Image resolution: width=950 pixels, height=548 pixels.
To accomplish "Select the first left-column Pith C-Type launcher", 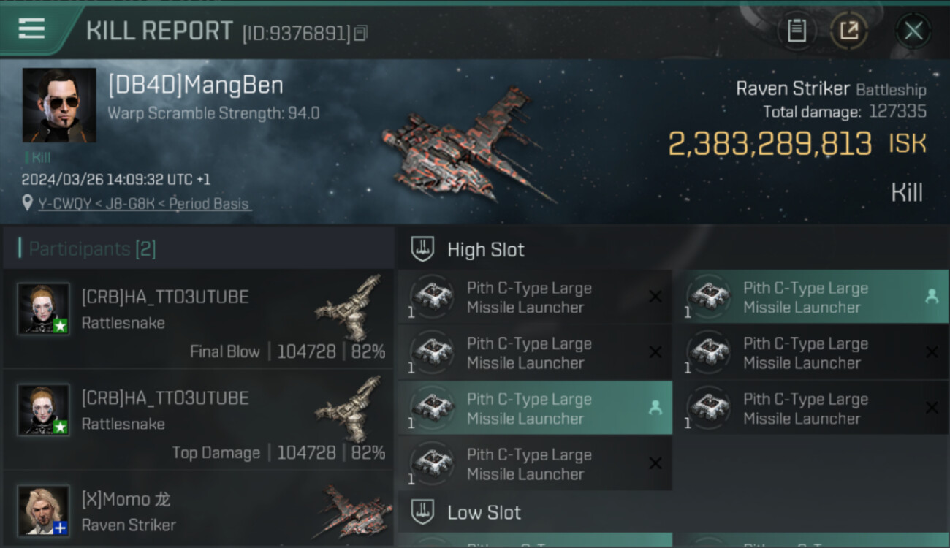I will click(535, 297).
